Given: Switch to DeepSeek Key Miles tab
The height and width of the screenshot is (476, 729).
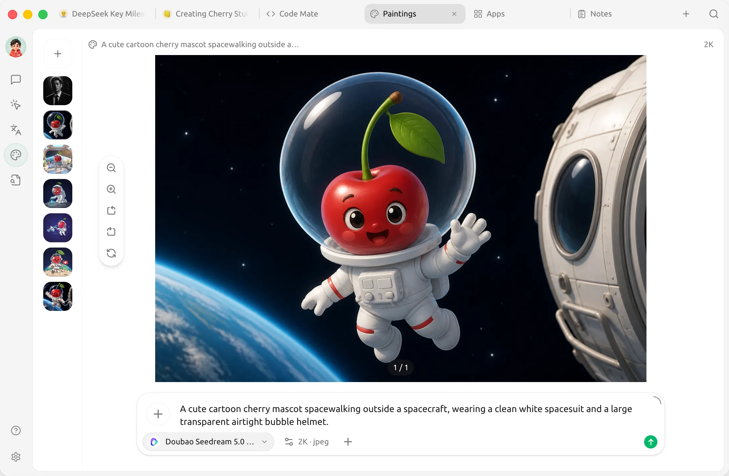Looking at the screenshot, I should tap(102, 14).
